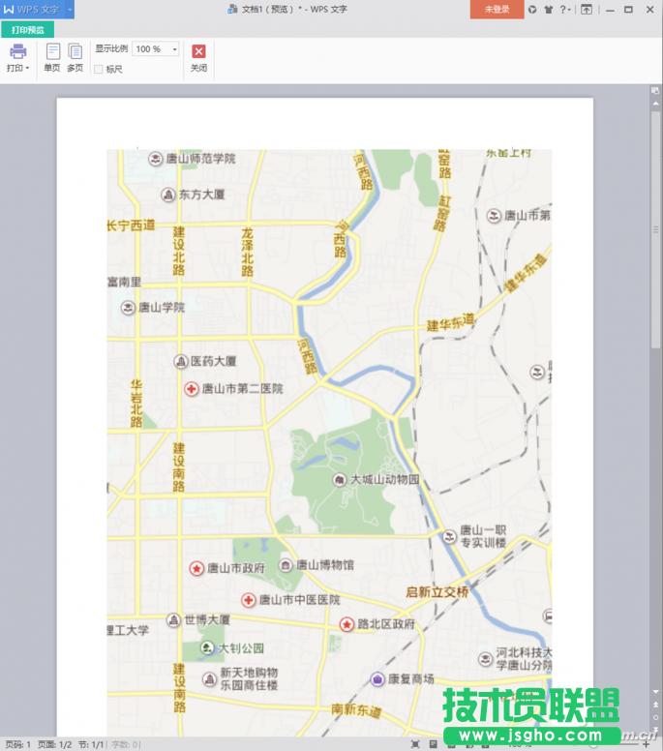Click the page count 页面: 1/2 in status bar
The image size is (663, 751).
coord(54,744)
